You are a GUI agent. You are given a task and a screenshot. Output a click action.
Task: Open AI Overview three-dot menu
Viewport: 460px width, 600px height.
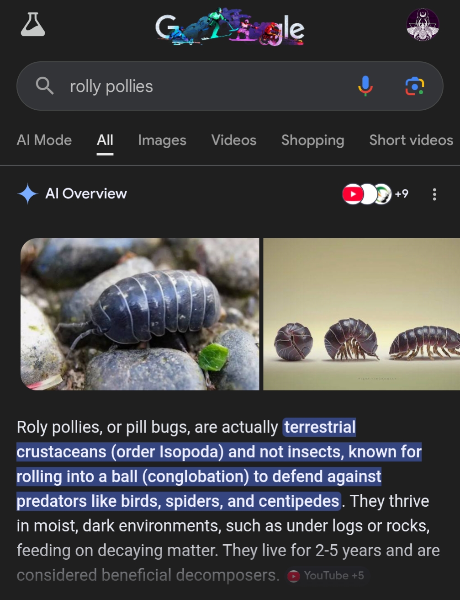[434, 194]
